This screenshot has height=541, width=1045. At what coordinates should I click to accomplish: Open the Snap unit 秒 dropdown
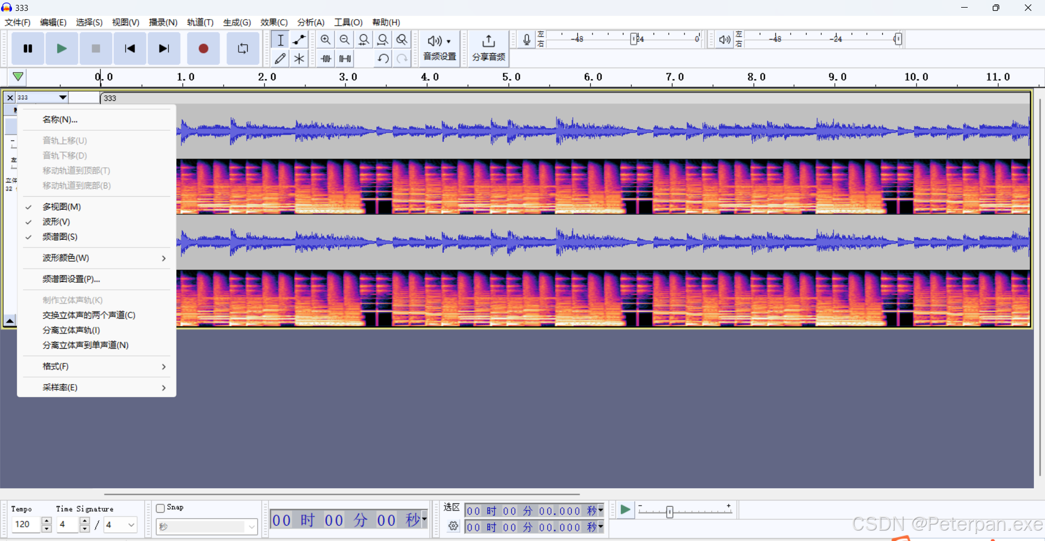coord(206,526)
